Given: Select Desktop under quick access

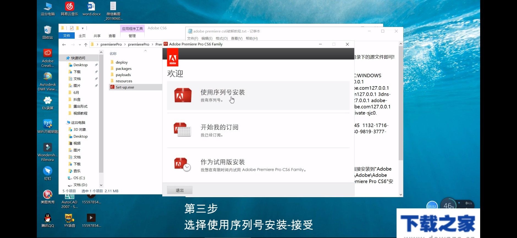Looking at the screenshot, I should click(x=80, y=65).
